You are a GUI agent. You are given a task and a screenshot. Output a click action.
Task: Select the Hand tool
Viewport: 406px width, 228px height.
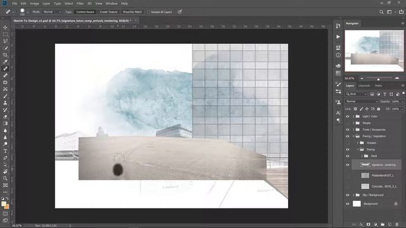tap(5, 172)
